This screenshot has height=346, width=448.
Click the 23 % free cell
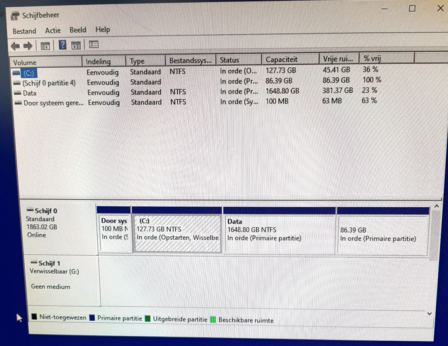click(x=370, y=90)
